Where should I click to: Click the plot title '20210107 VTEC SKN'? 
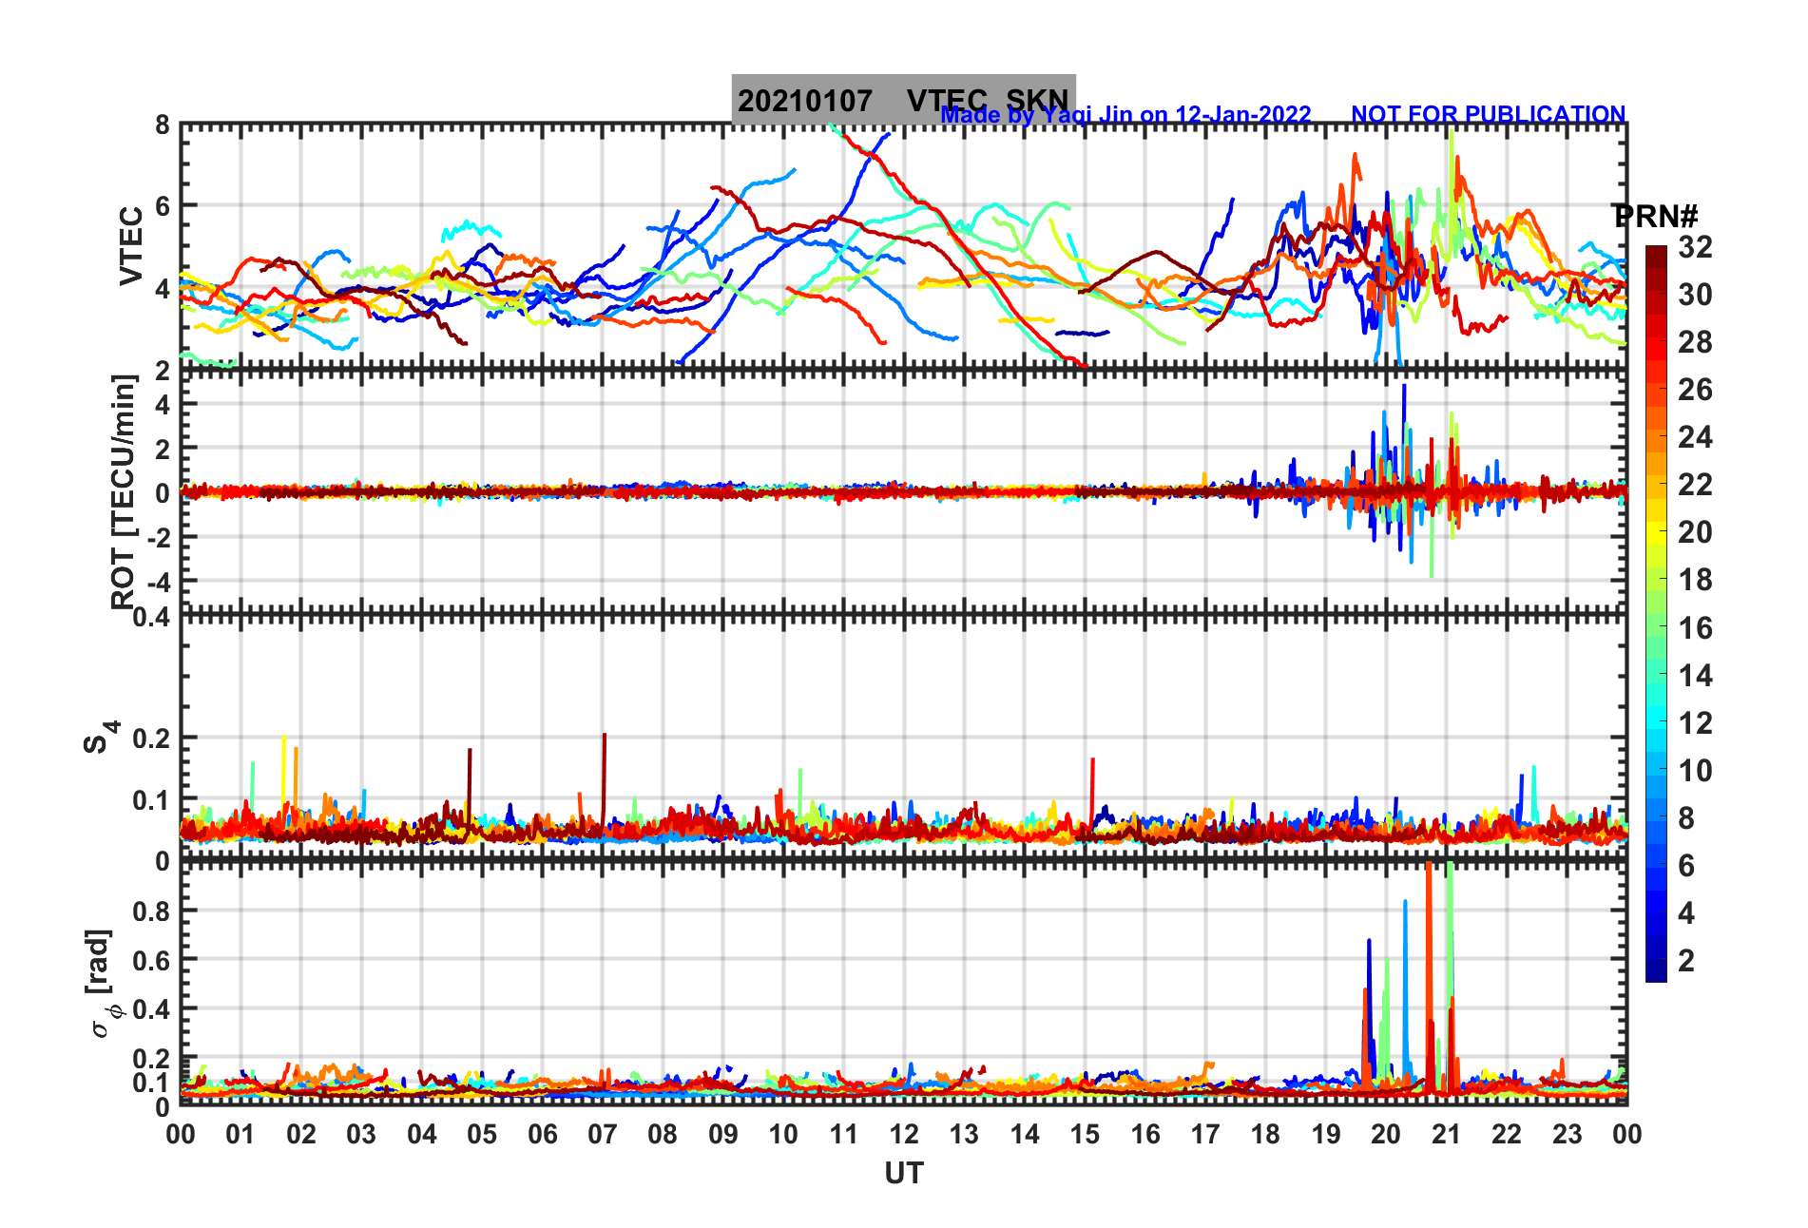[903, 100]
